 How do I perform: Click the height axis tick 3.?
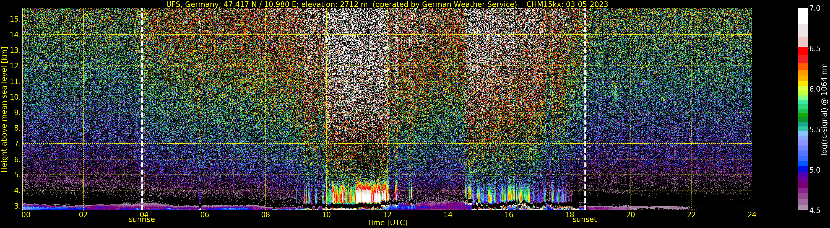tap(17, 206)
